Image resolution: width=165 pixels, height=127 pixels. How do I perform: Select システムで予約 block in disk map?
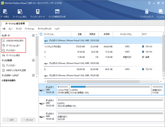(x=63, y=90)
